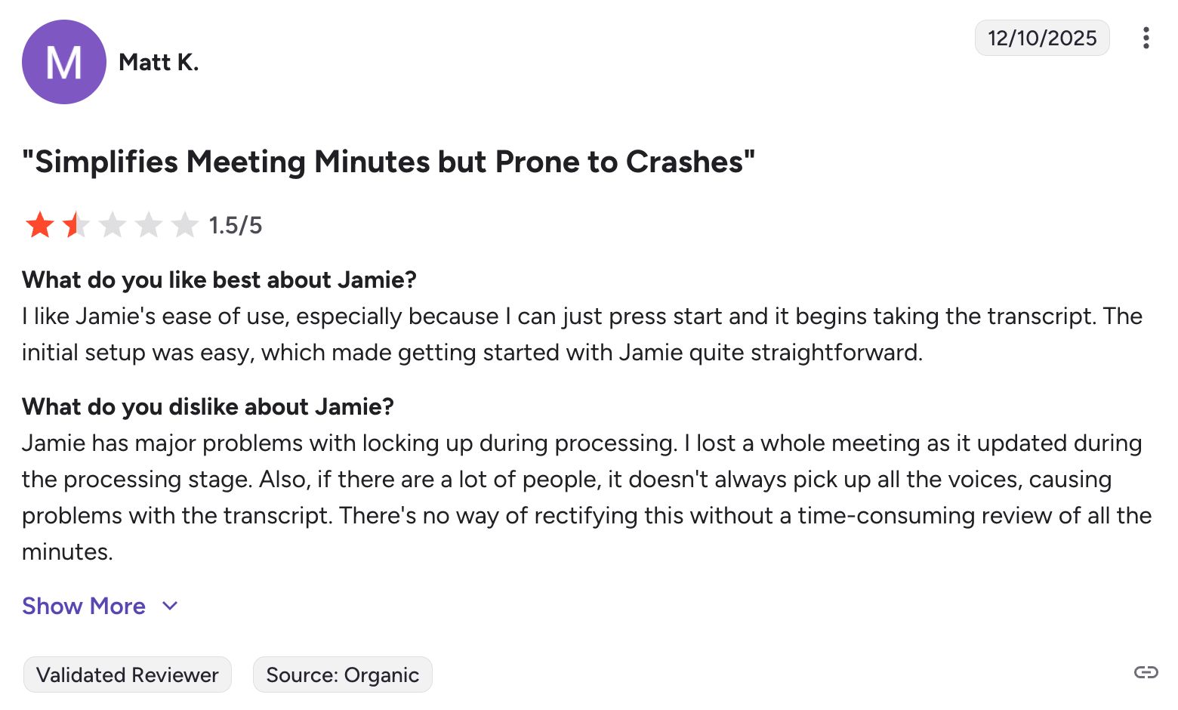This screenshot has width=1178, height=710.
Task: Click the copy review link icon
Action: (1146, 671)
